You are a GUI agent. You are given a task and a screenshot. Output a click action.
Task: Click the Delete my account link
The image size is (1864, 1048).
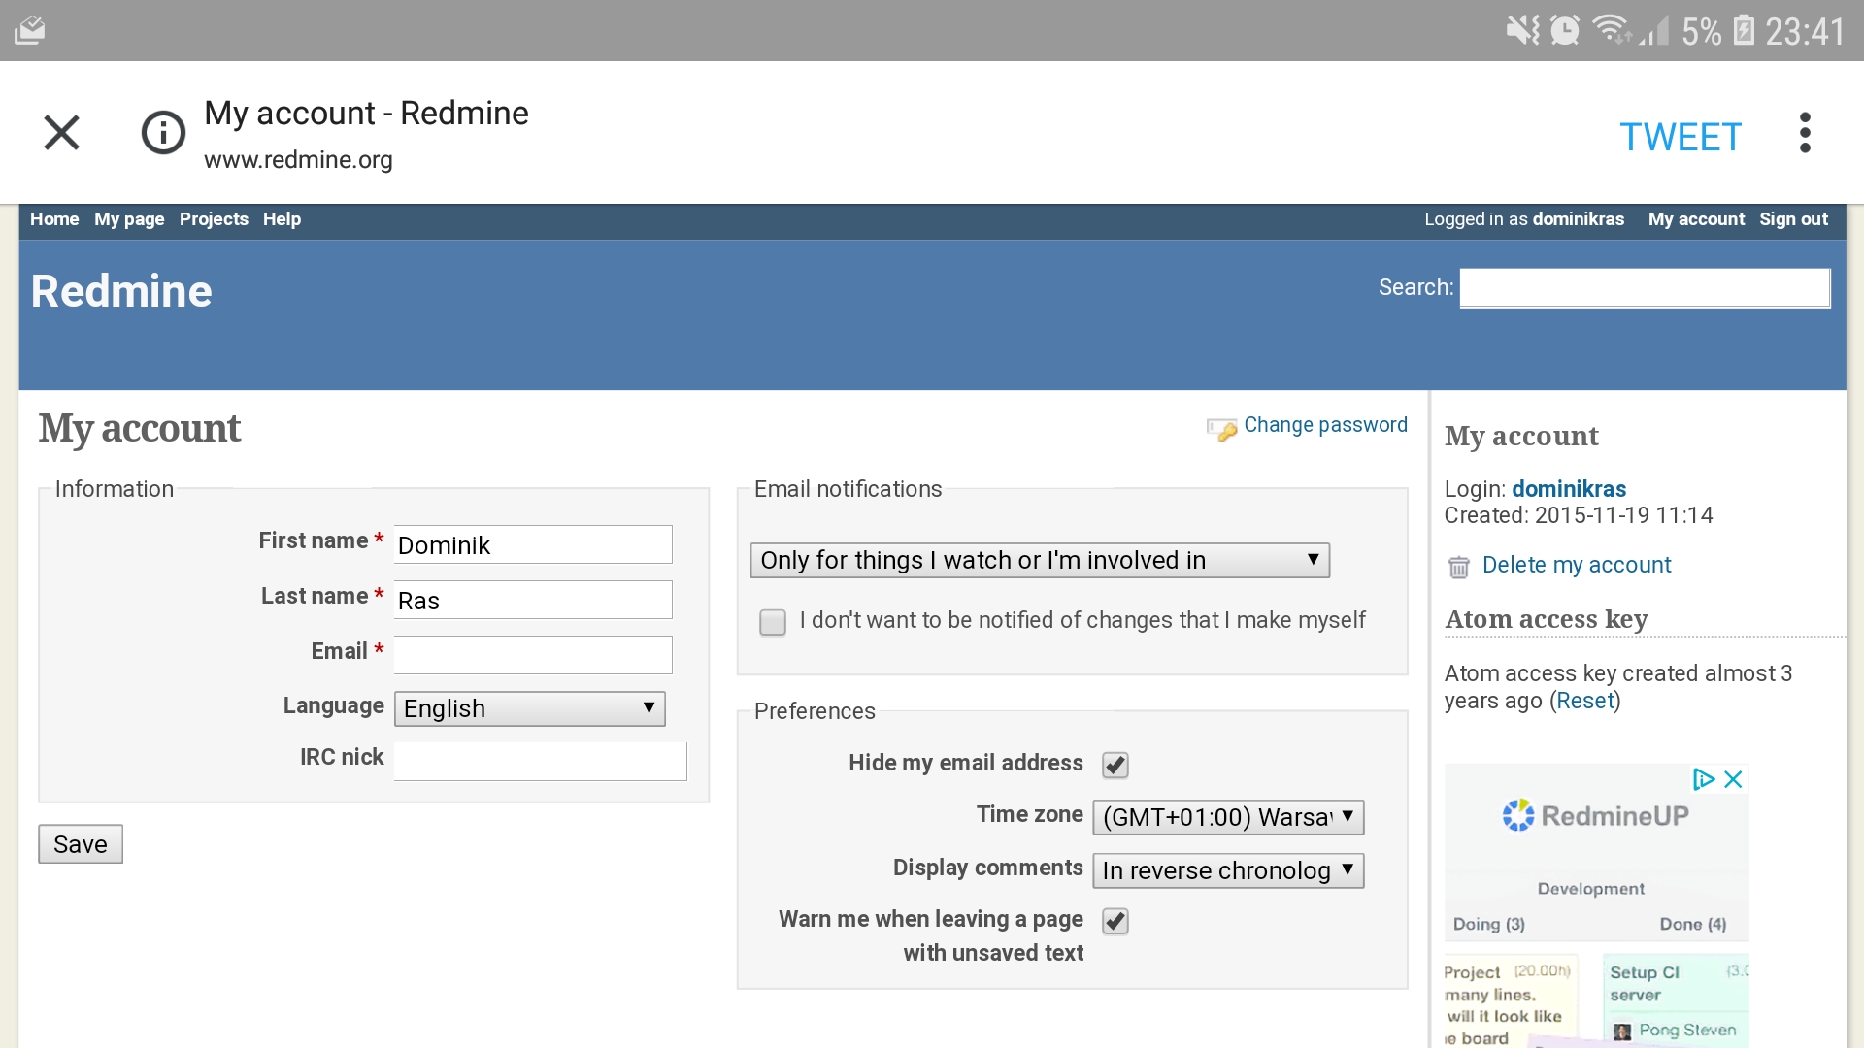coord(1577,565)
